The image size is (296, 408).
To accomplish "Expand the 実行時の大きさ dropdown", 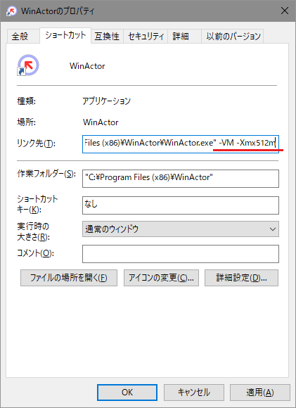I will pyautogui.click(x=181, y=229).
